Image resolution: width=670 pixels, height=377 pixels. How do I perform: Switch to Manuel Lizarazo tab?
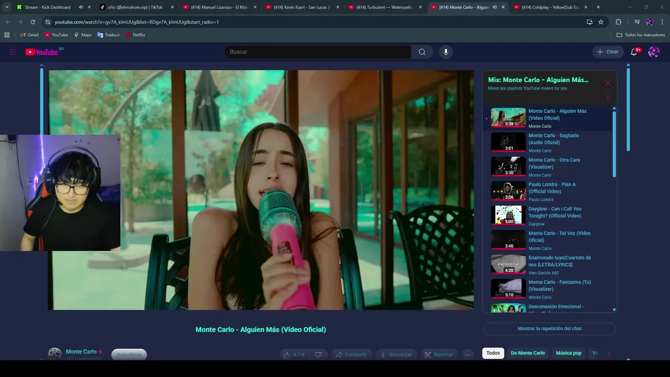click(219, 7)
